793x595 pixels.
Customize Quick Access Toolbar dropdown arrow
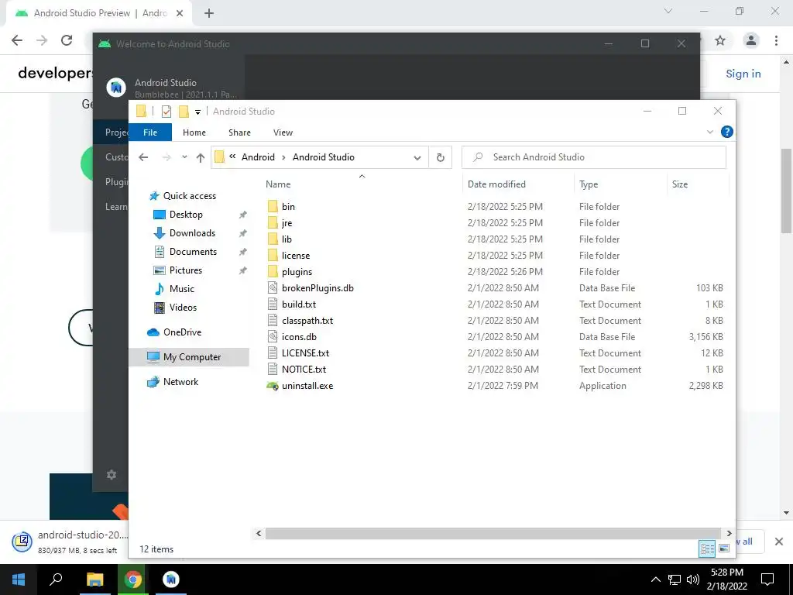197,112
